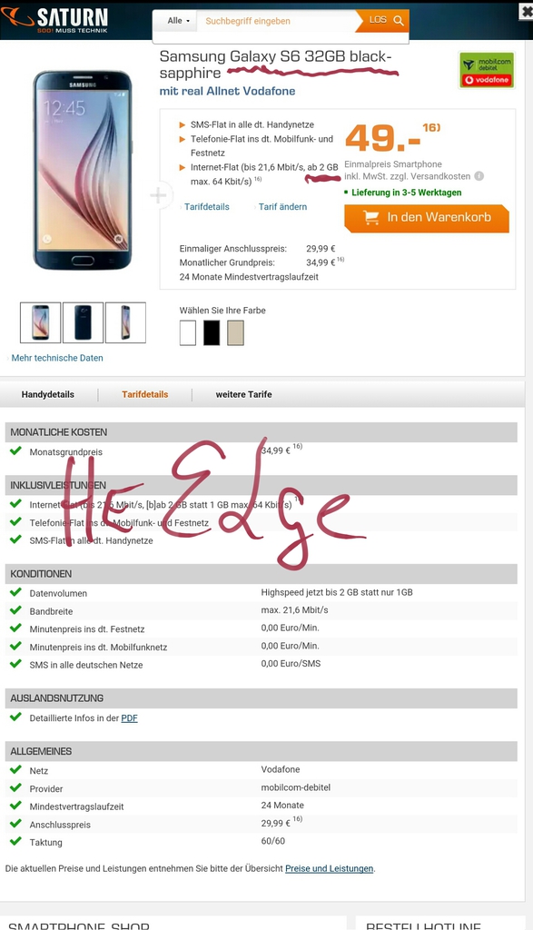Open the Preise und Leistungen link
This screenshot has height=930, width=533.
tap(329, 868)
